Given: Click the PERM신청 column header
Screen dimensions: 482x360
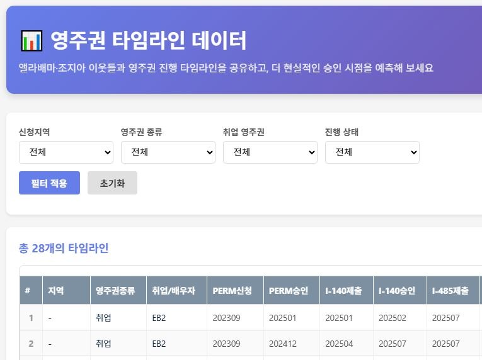Looking at the screenshot, I should (232, 291).
